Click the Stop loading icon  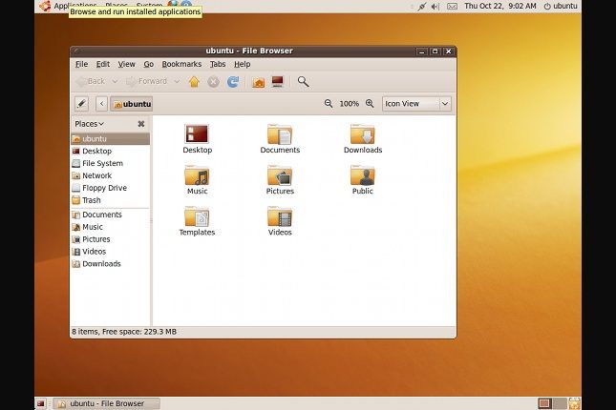click(213, 82)
